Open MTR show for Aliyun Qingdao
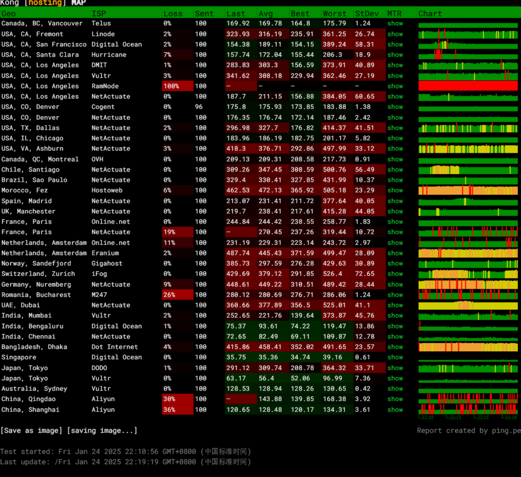Viewport: 521px width, 477px height. 395,399
